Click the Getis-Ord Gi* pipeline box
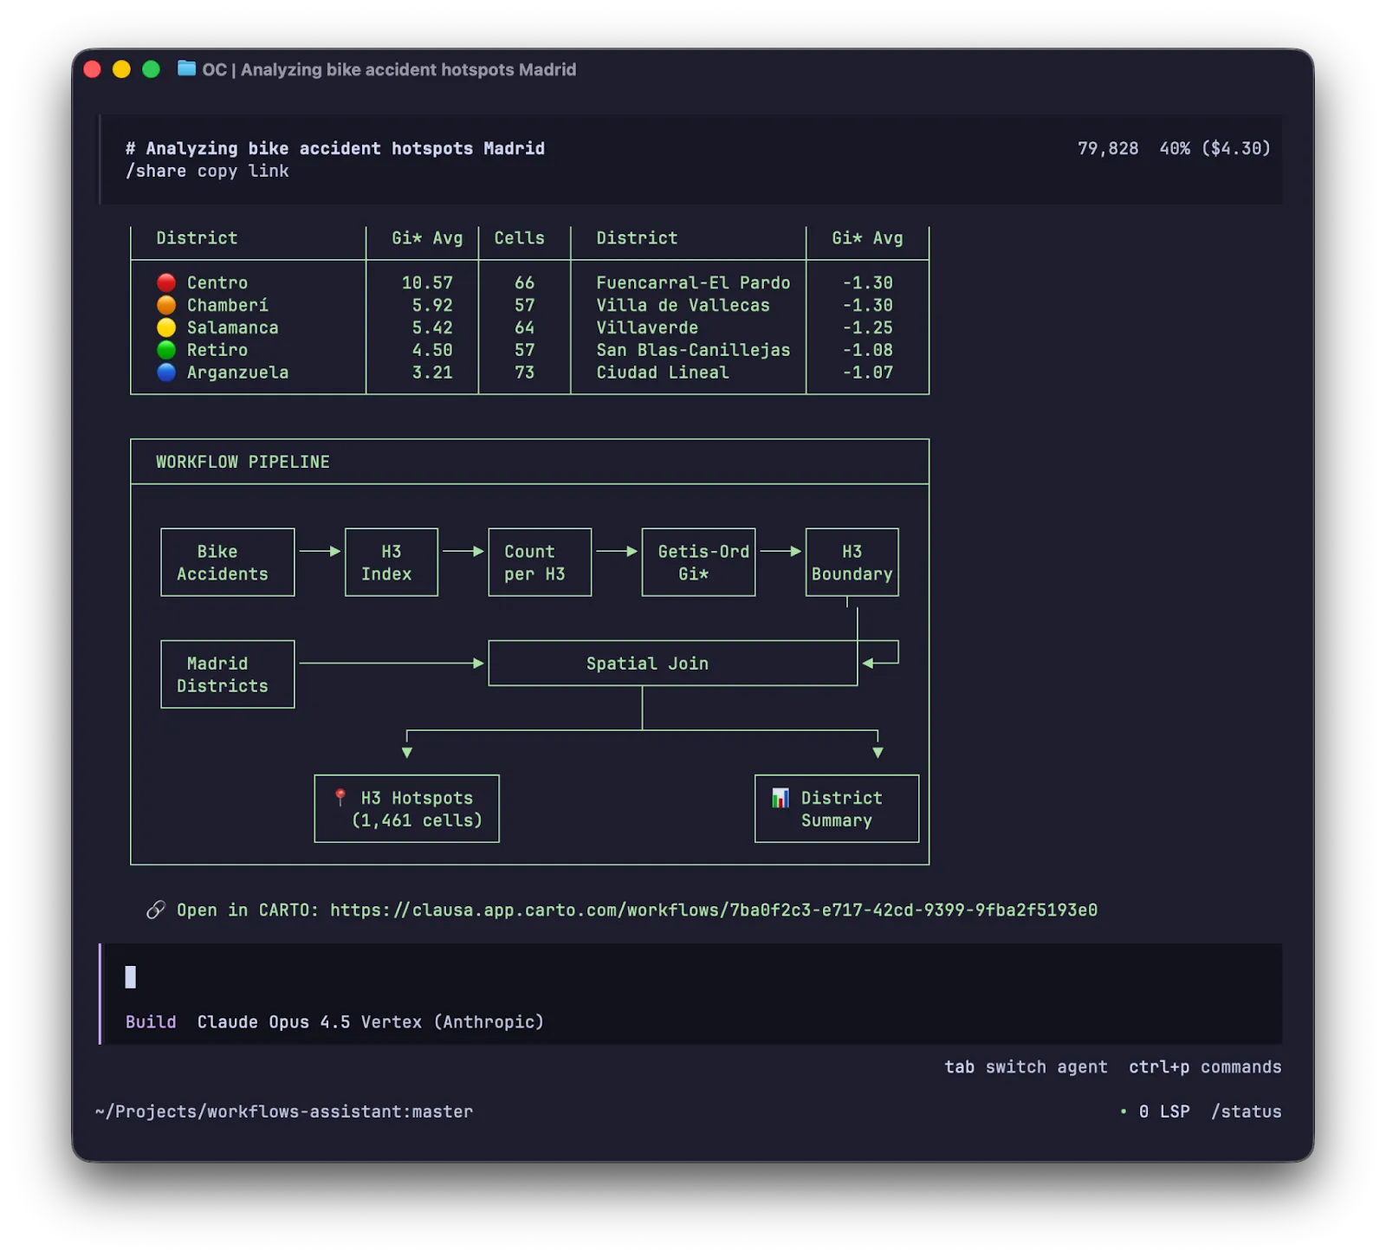1386x1257 pixels. click(698, 562)
